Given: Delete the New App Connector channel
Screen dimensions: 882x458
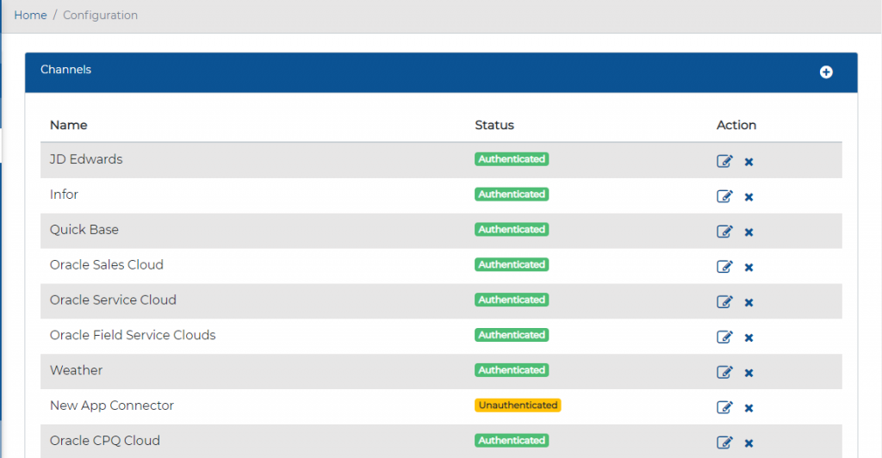Looking at the screenshot, I should pyautogui.click(x=748, y=408).
